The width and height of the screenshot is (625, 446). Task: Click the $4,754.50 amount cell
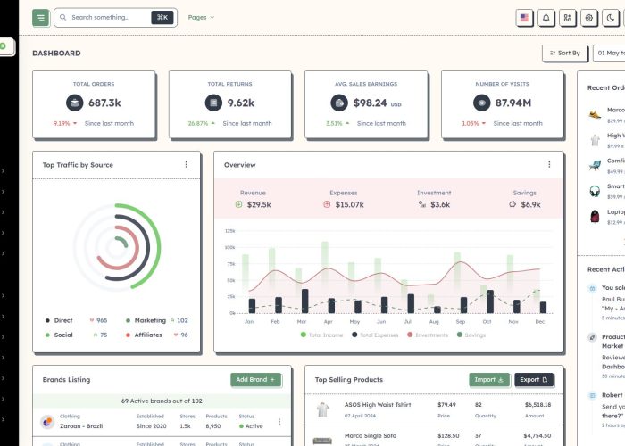click(x=537, y=435)
